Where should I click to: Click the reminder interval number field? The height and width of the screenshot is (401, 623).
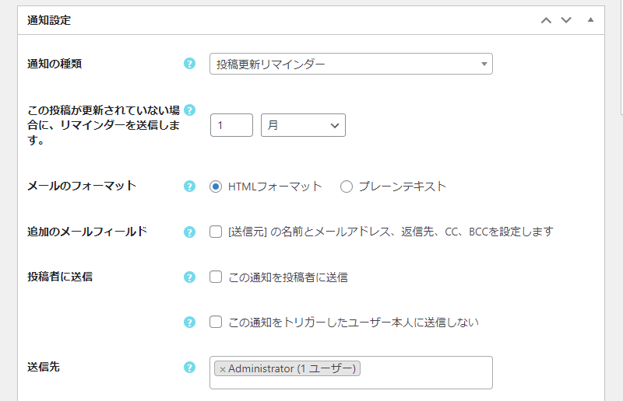(231, 125)
